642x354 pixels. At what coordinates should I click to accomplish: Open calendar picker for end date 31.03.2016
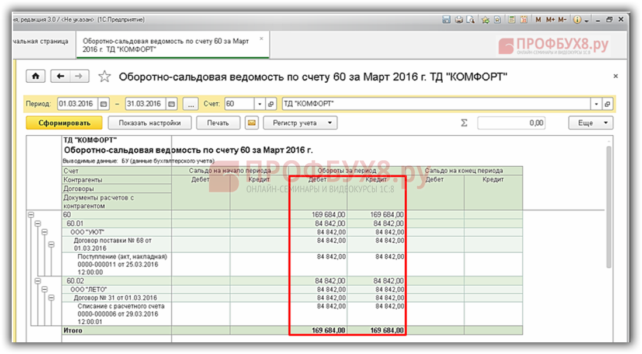pos(171,104)
